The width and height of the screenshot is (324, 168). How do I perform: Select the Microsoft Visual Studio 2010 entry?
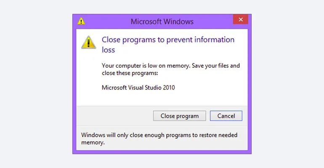click(138, 88)
